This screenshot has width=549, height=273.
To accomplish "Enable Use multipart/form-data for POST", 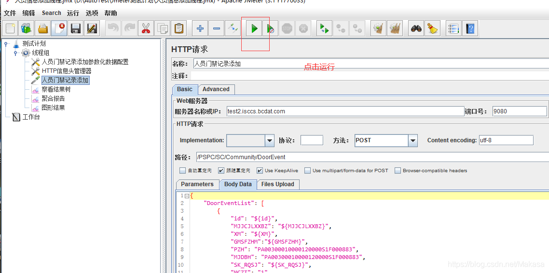I will coord(307,171).
